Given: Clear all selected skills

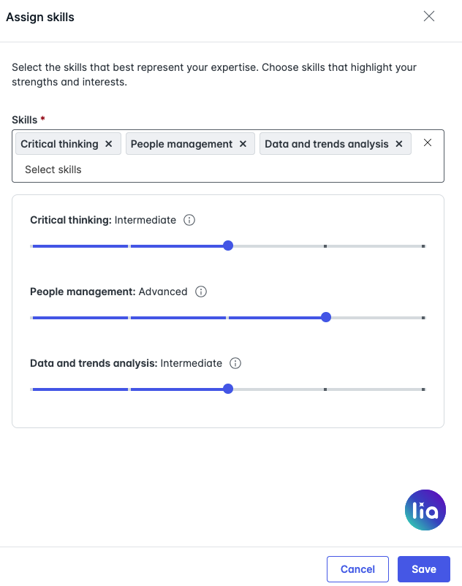Looking at the screenshot, I should coord(428,142).
